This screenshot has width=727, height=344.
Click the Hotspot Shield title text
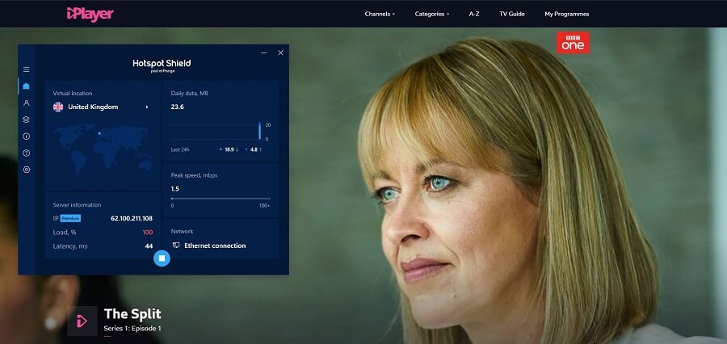pyautogui.click(x=162, y=63)
